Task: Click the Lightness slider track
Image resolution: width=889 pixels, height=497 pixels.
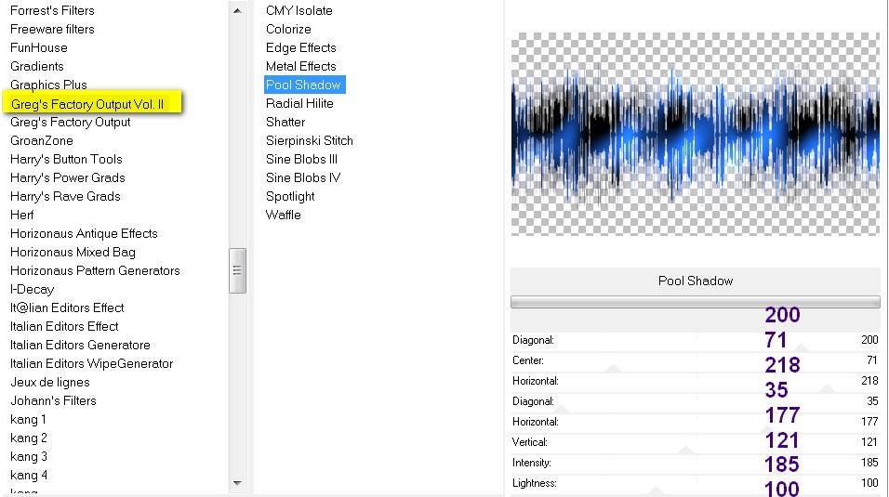Action: 695,483
